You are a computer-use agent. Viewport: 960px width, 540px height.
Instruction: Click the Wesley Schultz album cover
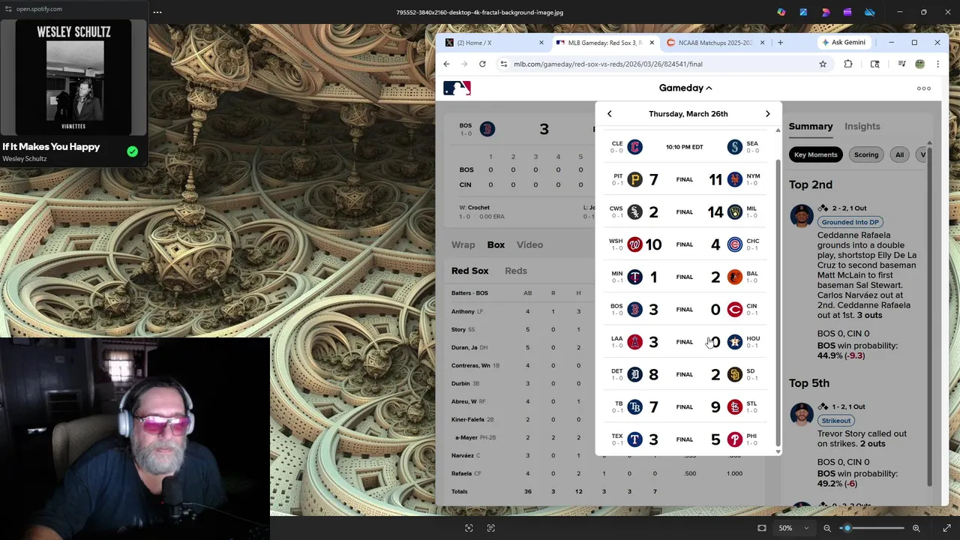click(x=73, y=77)
